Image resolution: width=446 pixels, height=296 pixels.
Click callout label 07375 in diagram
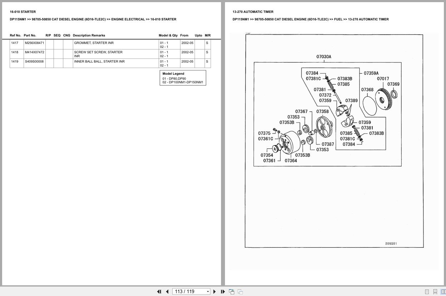point(264,133)
